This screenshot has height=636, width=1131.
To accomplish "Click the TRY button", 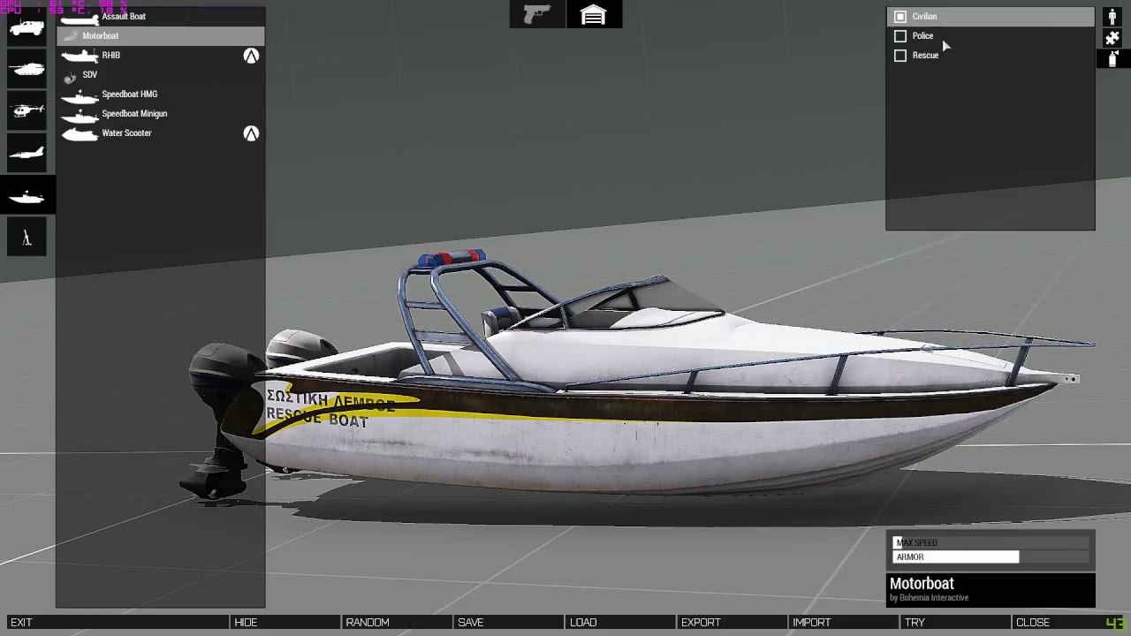I will coord(954,623).
